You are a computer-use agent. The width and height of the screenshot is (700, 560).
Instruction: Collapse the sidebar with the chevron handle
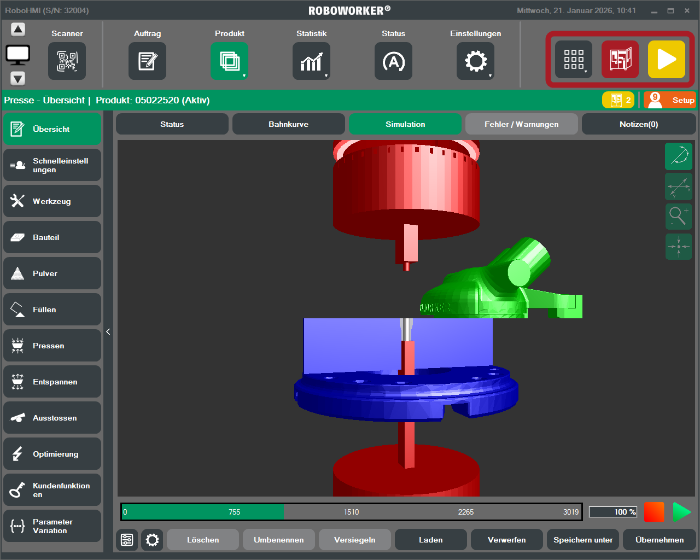click(x=108, y=331)
